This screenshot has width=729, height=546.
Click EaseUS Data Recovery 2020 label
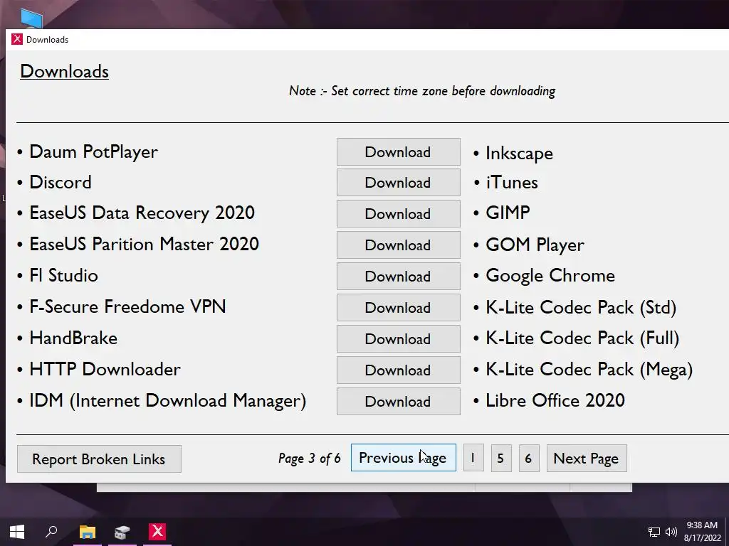[142, 213]
